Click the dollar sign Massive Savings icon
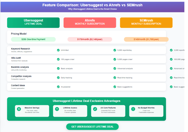Image resolution: width=188 pixels, height=132 pixels. click(x=19, y=109)
